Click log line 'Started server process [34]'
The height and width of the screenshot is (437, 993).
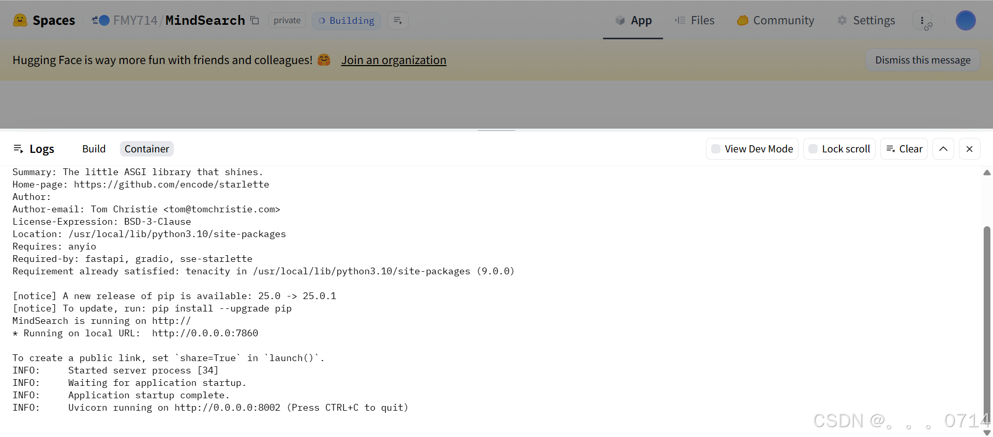[x=115, y=370]
